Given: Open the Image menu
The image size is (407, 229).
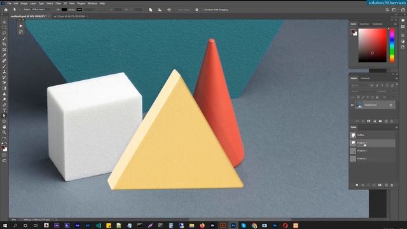Looking at the screenshot, I should [x=24, y=3].
